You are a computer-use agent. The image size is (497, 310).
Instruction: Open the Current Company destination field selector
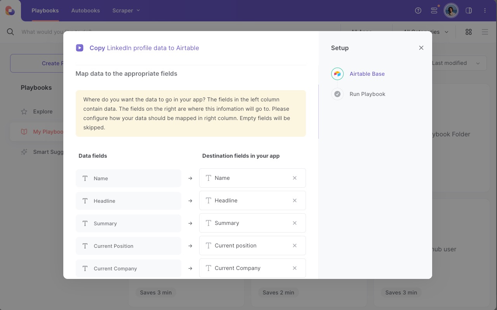(x=252, y=268)
